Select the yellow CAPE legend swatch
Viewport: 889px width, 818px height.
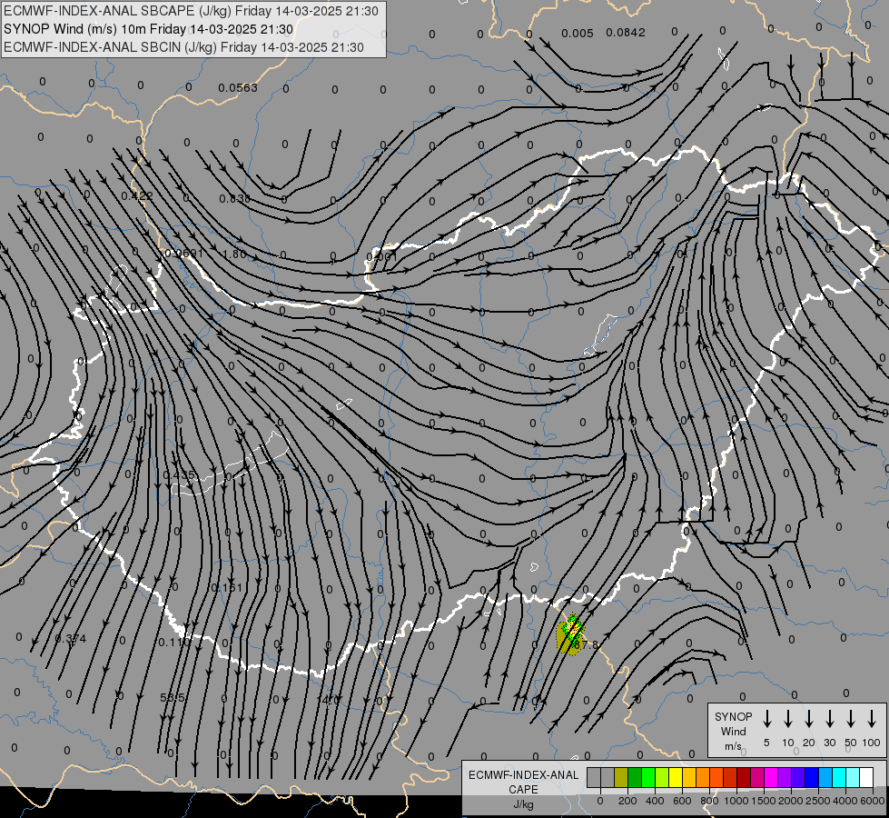pyautogui.click(x=676, y=777)
